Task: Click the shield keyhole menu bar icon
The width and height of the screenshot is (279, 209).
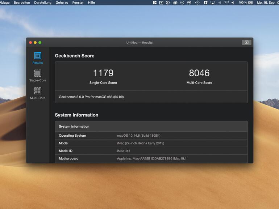Action: [x=205, y=3]
